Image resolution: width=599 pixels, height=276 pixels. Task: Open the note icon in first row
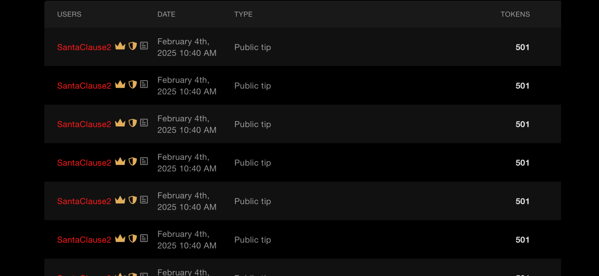point(144,46)
